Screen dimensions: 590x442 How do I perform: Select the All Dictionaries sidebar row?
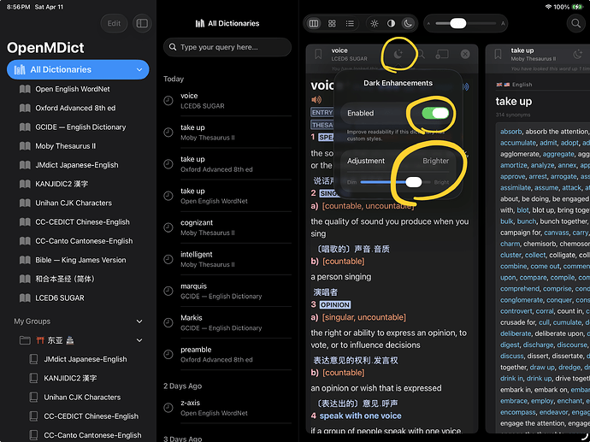78,69
